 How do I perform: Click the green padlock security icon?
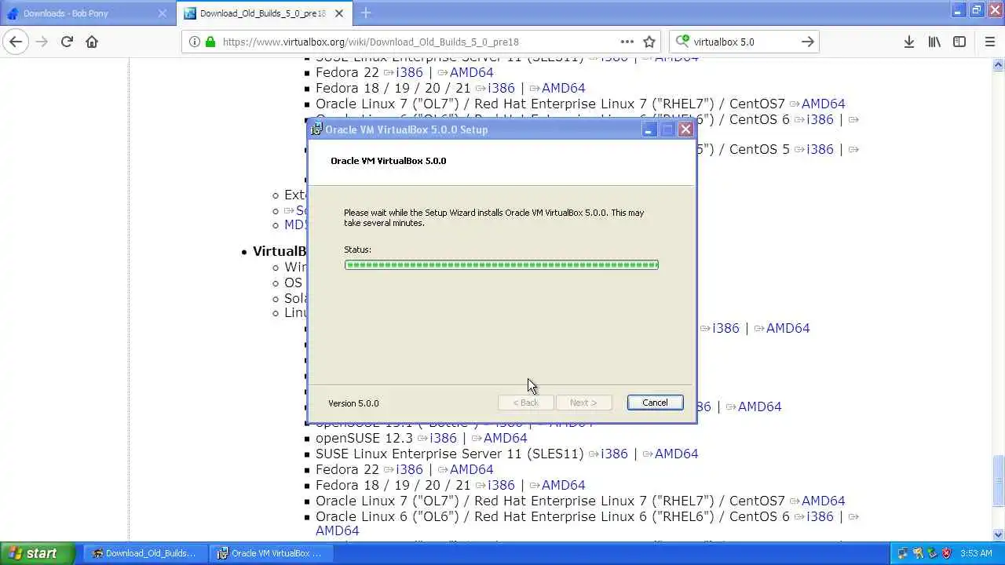click(210, 42)
